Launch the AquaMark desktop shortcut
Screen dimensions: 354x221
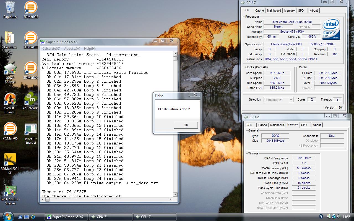31,101
